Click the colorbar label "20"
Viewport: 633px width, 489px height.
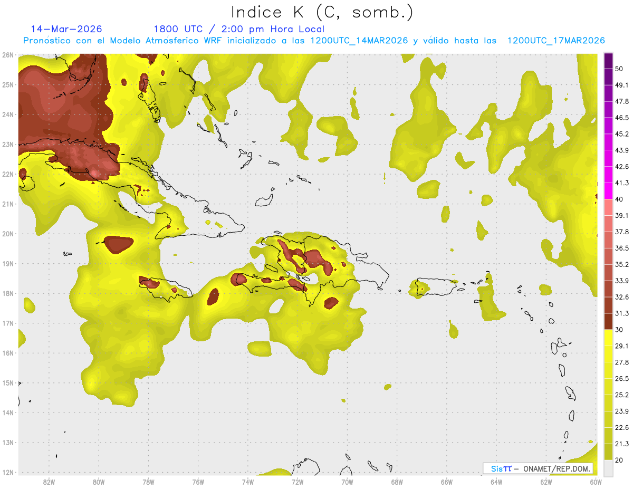point(620,460)
